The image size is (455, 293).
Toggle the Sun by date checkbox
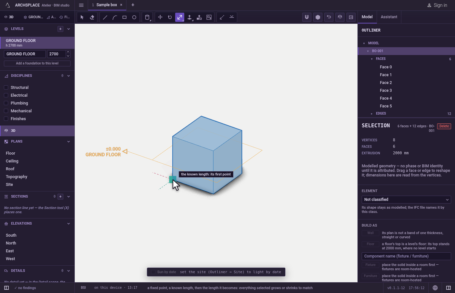pos(153,272)
